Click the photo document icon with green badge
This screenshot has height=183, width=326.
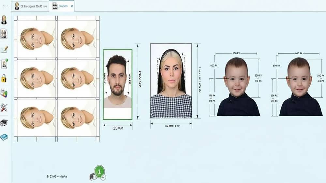pyautogui.click(x=4, y=63)
